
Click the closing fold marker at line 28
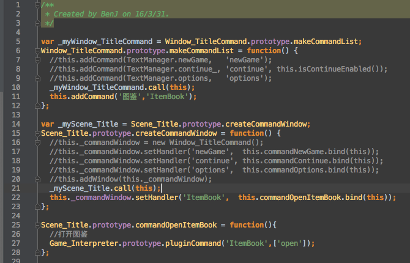pos(37,253)
